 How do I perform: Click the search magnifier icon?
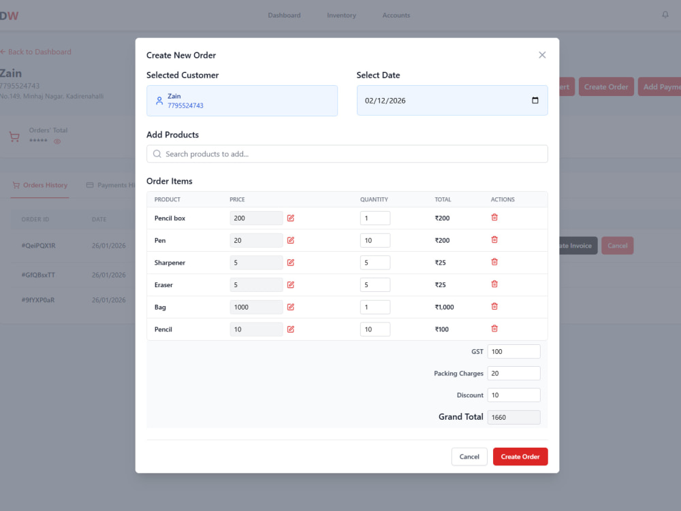pos(157,154)
